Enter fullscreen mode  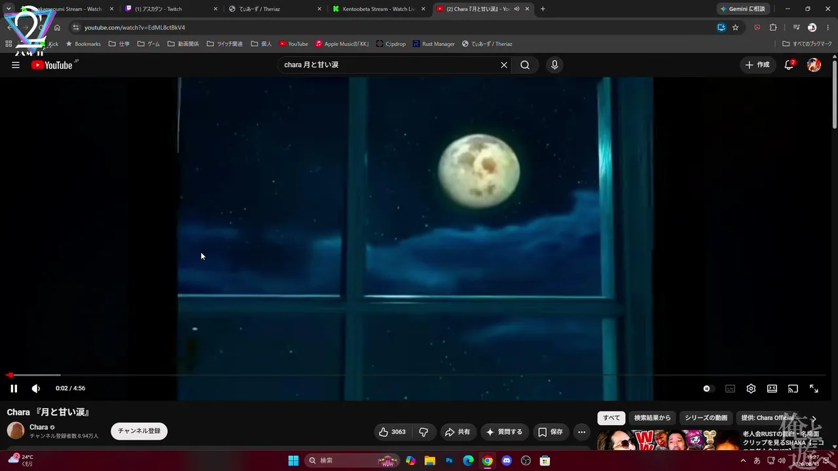[x=814, y=389]
